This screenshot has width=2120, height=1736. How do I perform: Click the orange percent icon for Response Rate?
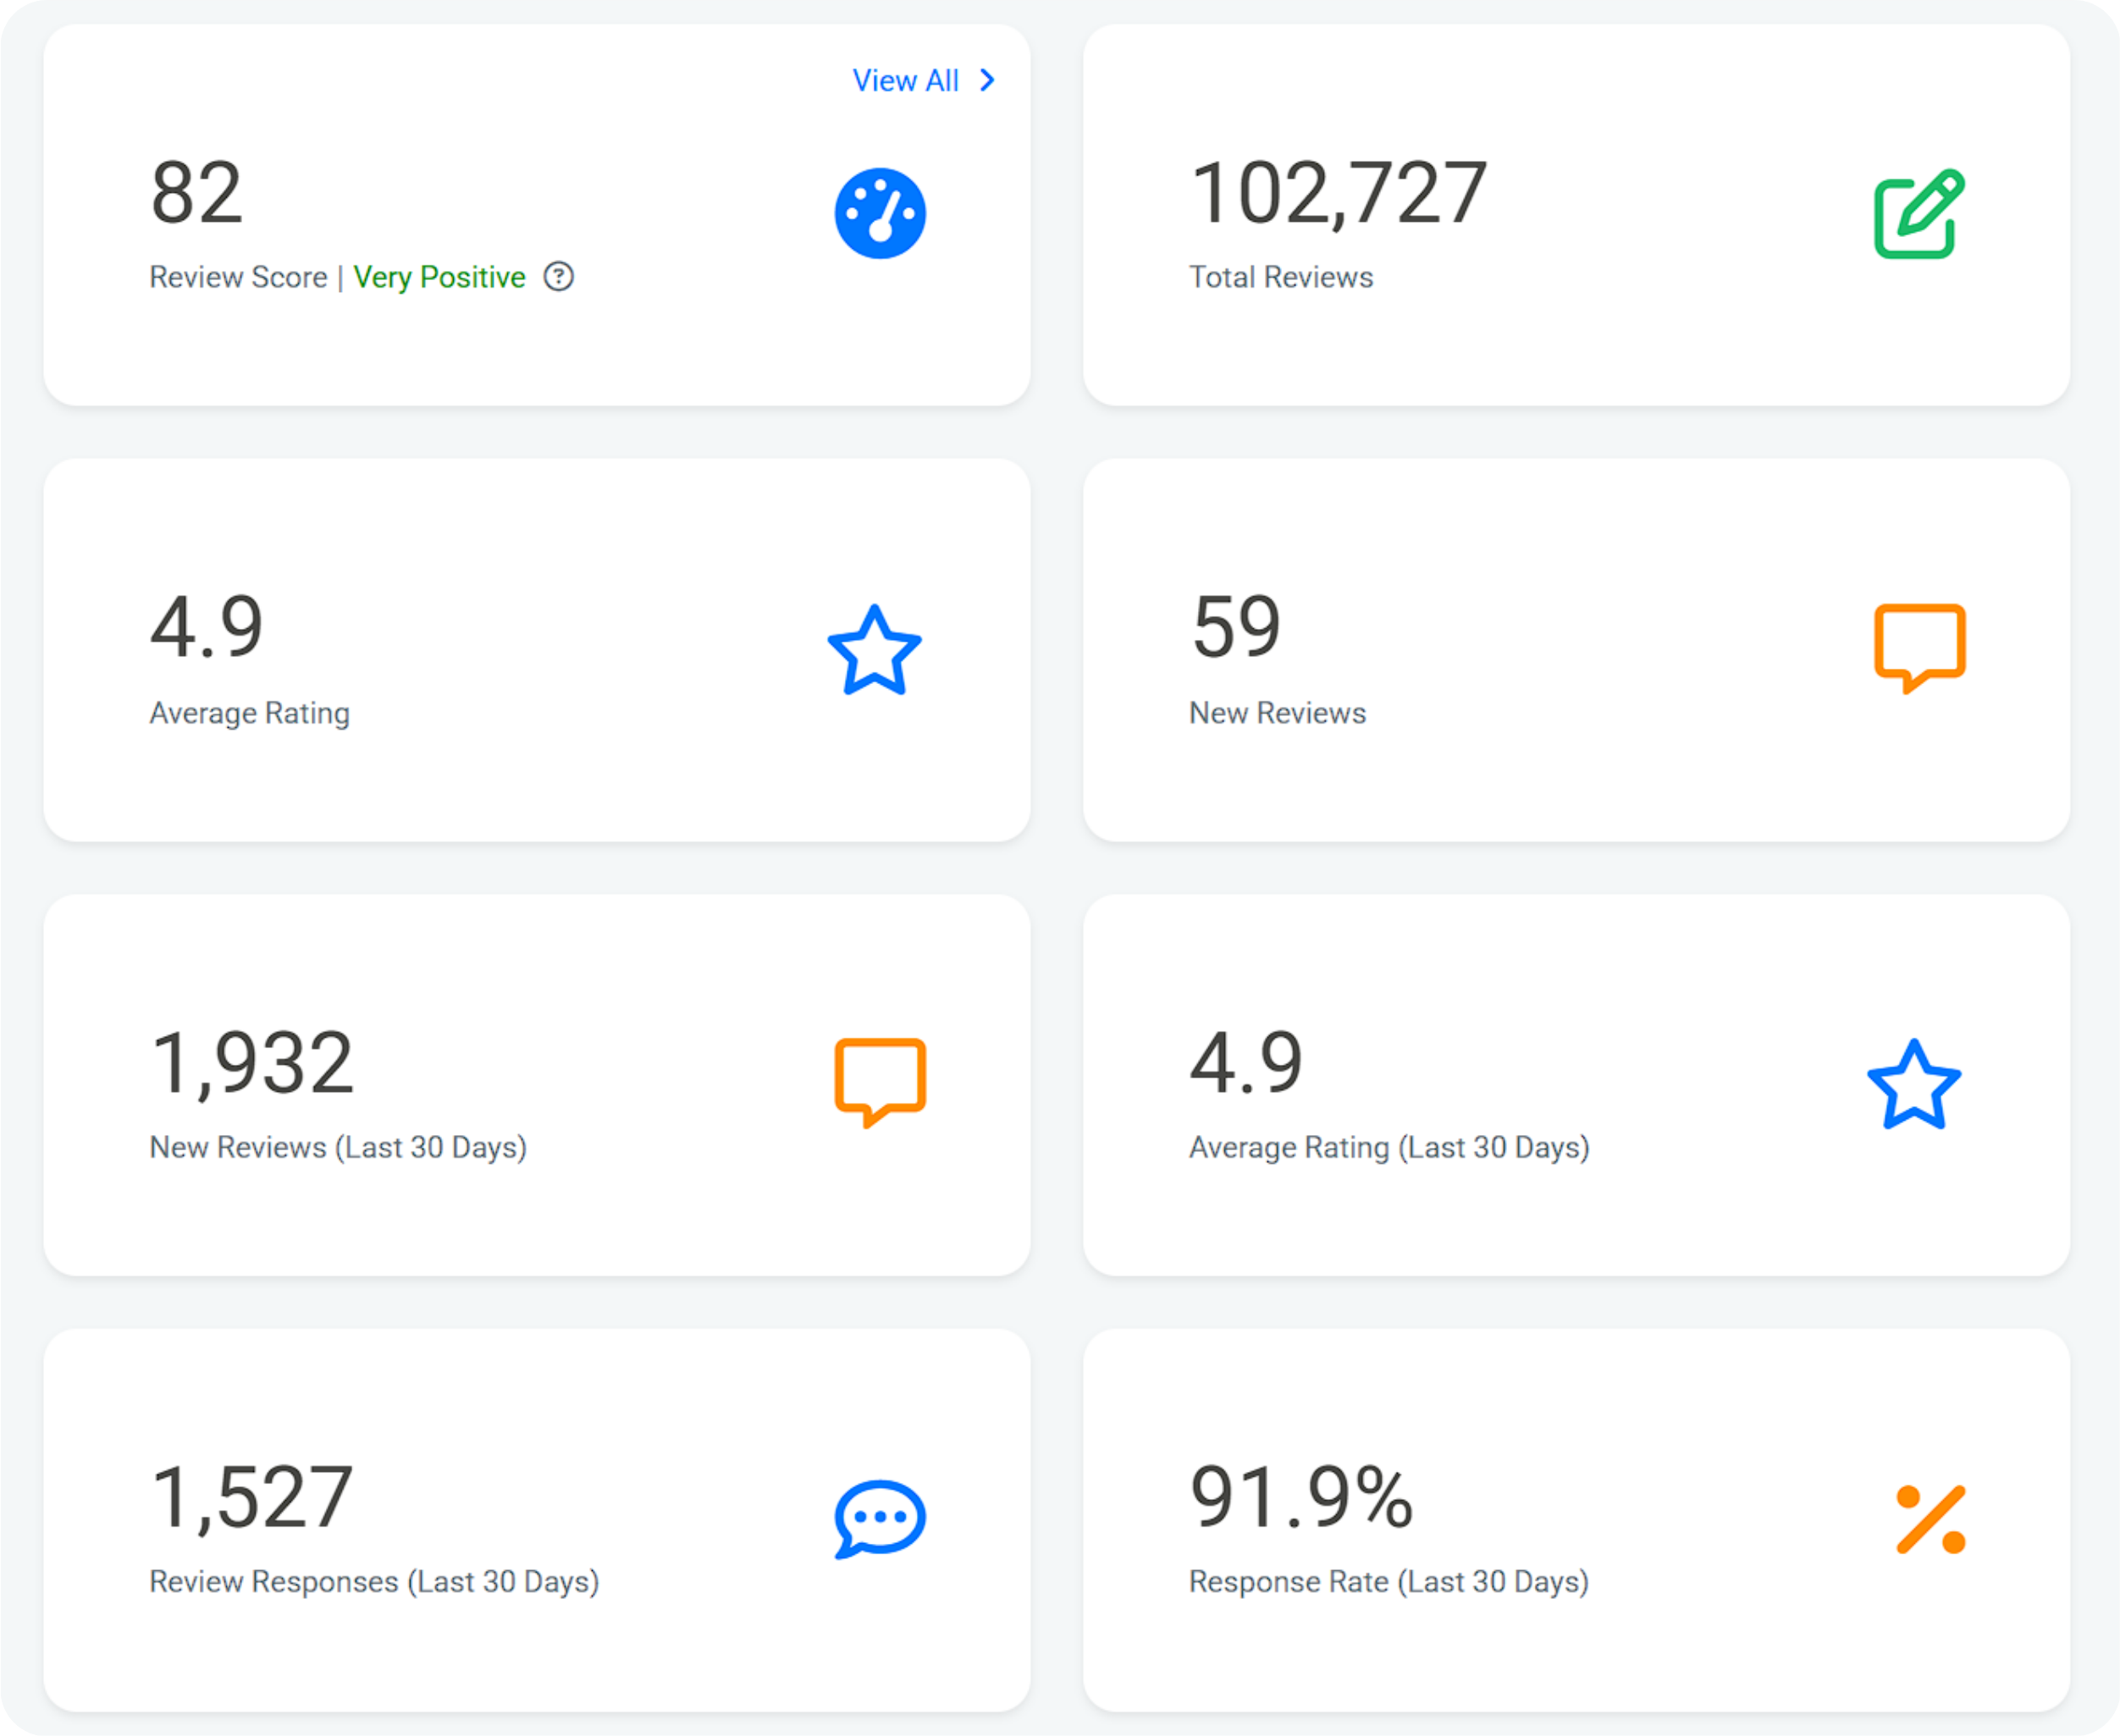pos(1931,1519)
